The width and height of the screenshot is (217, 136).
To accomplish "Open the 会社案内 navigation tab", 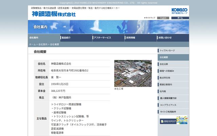I will coord(44,38).
